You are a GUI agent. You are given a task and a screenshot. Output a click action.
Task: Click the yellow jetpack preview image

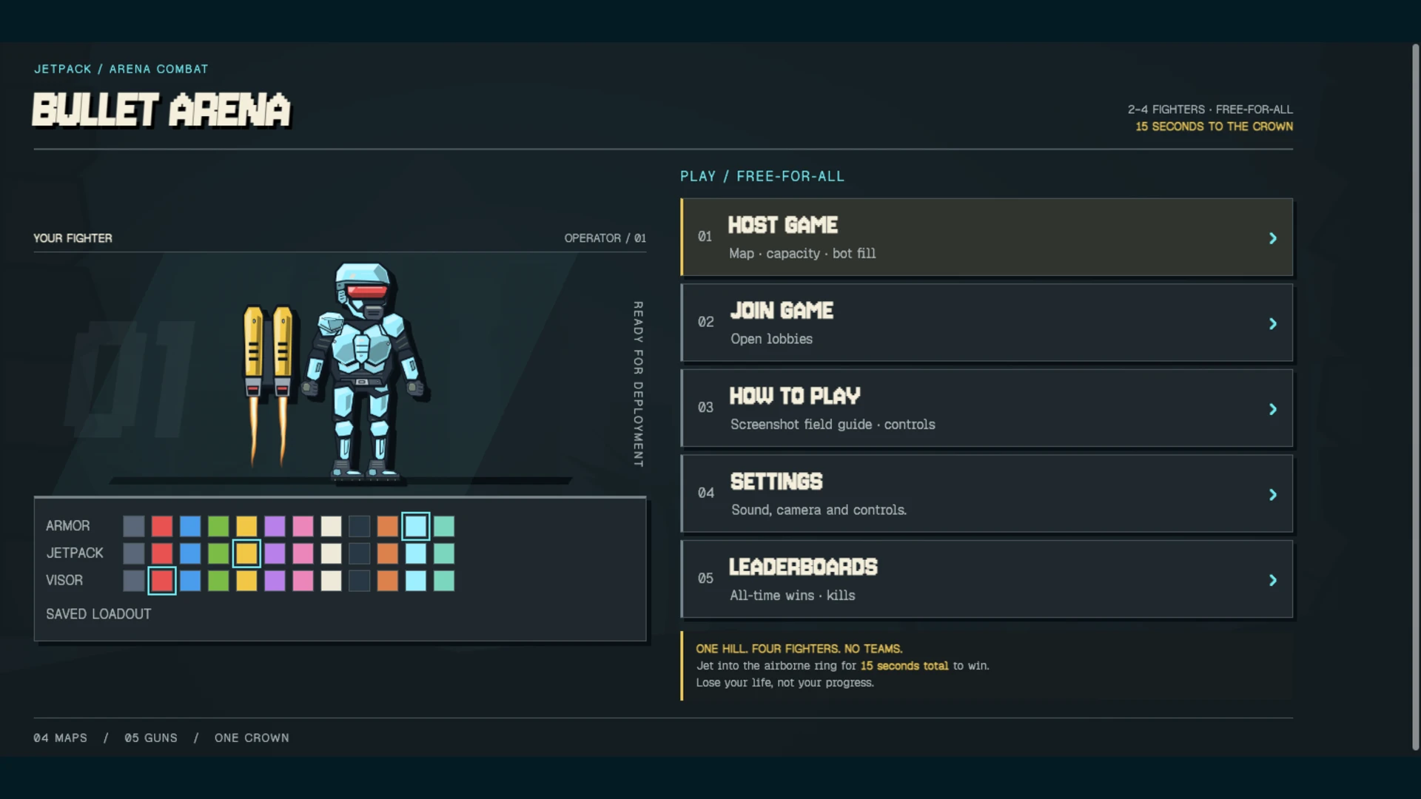click(268, 385)
